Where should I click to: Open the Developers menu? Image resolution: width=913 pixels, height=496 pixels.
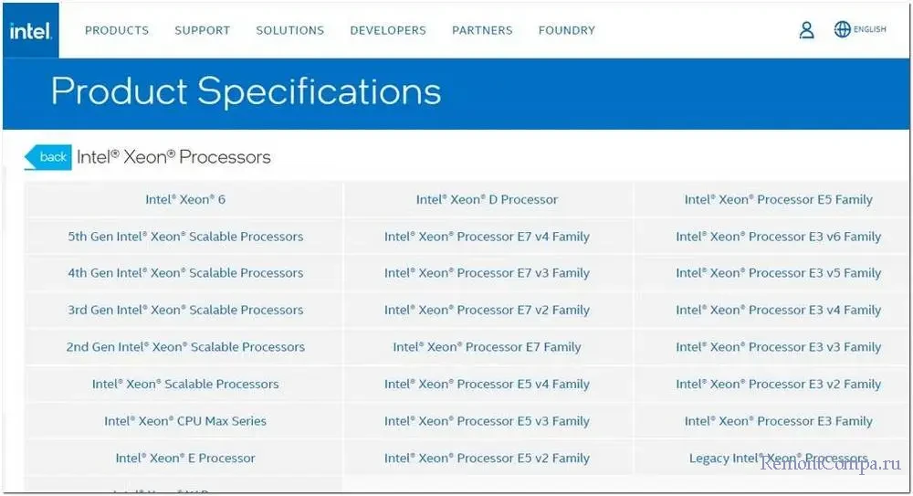[x=388, y=30]
